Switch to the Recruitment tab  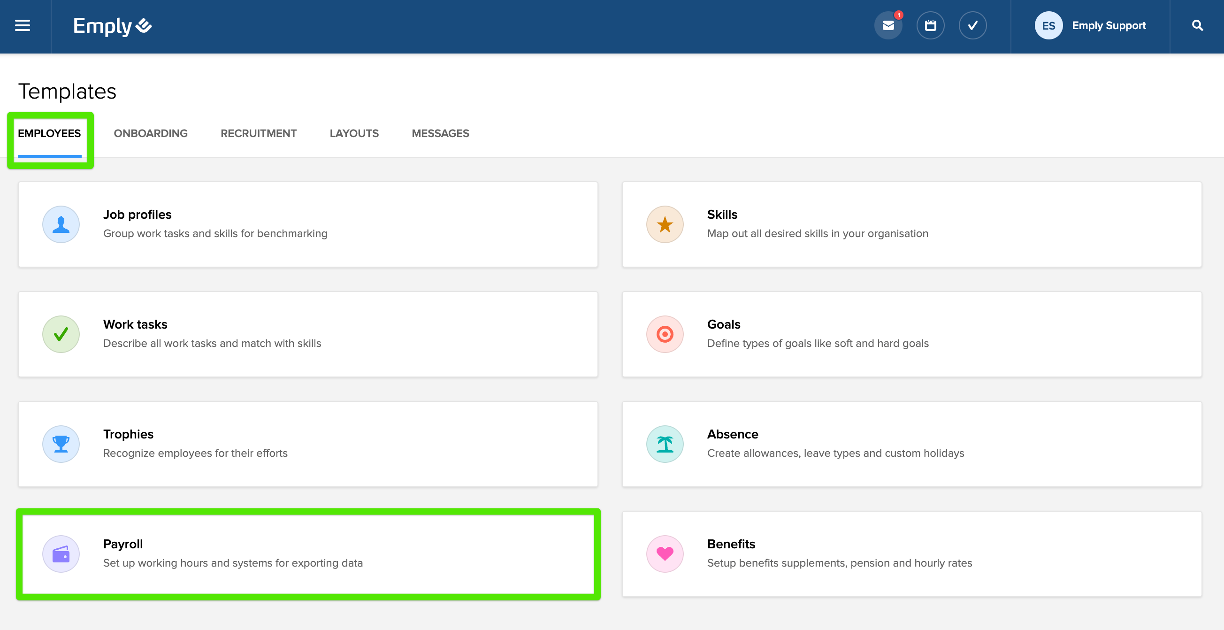coord(259,133)
